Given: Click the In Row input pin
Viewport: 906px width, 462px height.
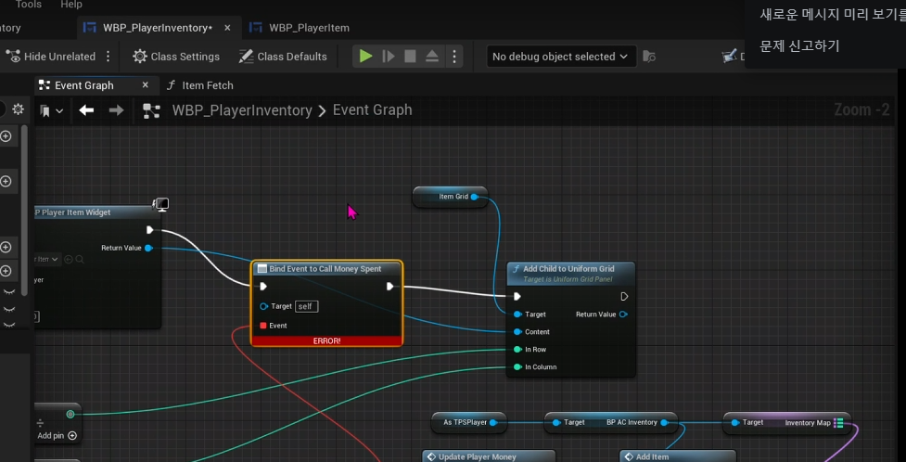Looking at the screenshot, I should click(517, 349).
